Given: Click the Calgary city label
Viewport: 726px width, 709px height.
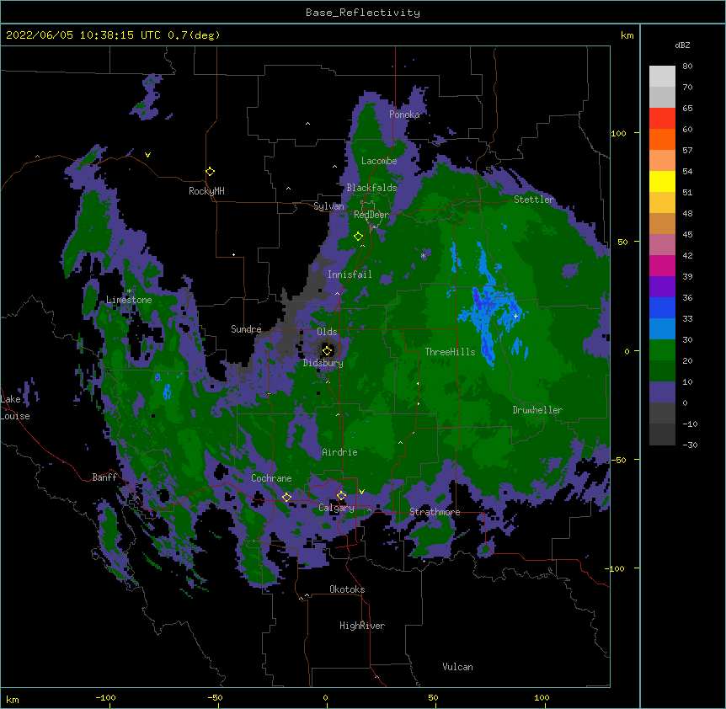Looking at the screenshot, I should coord(336,508).
